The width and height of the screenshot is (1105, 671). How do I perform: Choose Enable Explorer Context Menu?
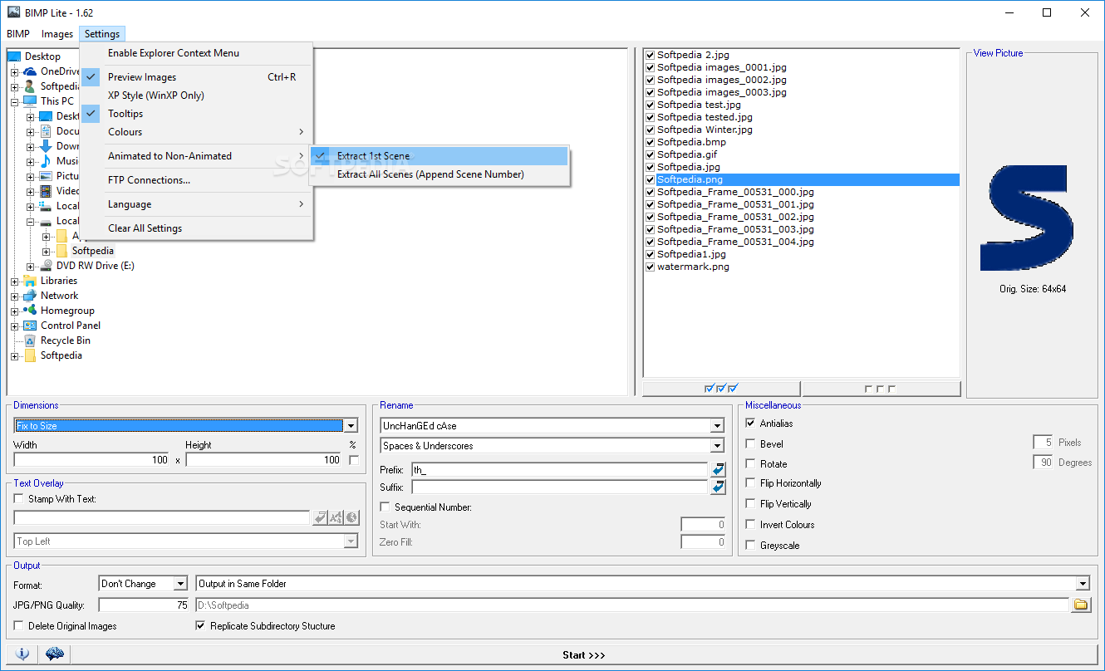point(196,53)
